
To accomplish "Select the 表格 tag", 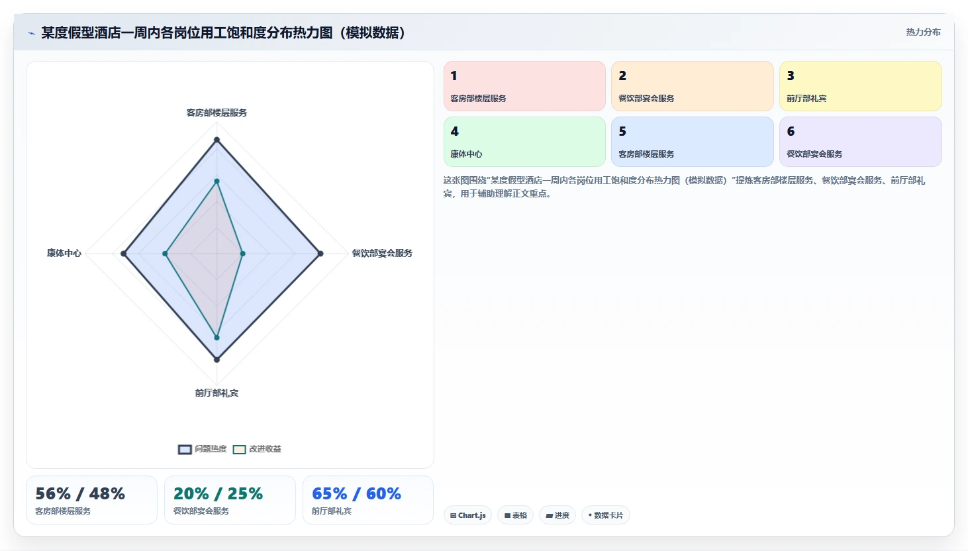I will tap(515, 515).
